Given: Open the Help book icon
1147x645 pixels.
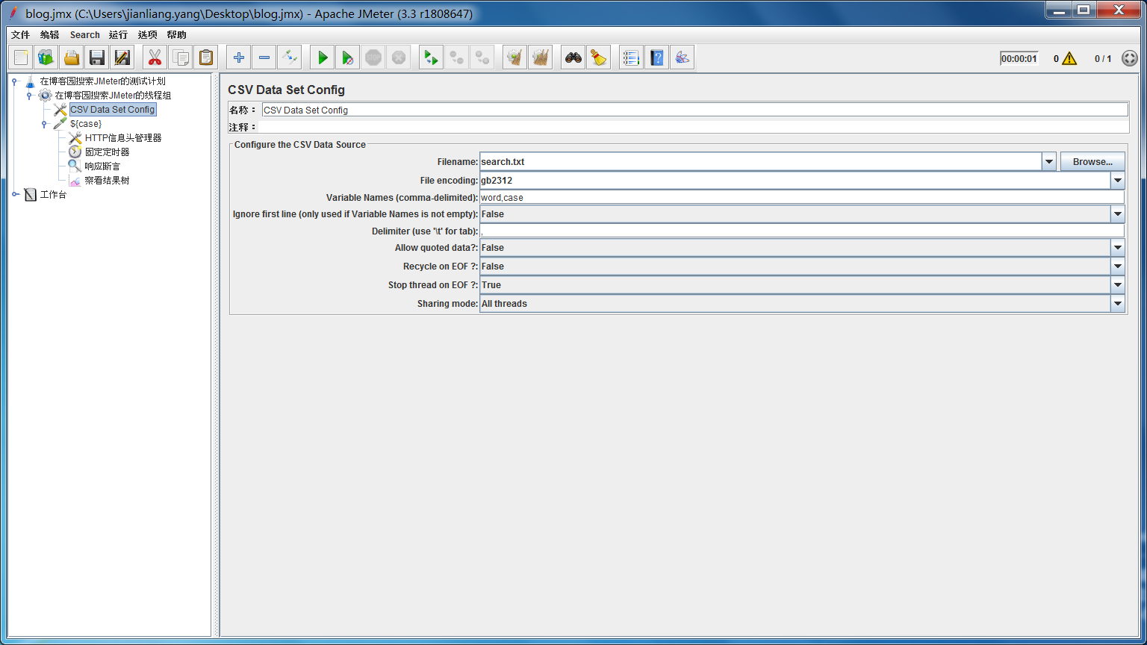Looking at the screenshot, I should (656, 57).
